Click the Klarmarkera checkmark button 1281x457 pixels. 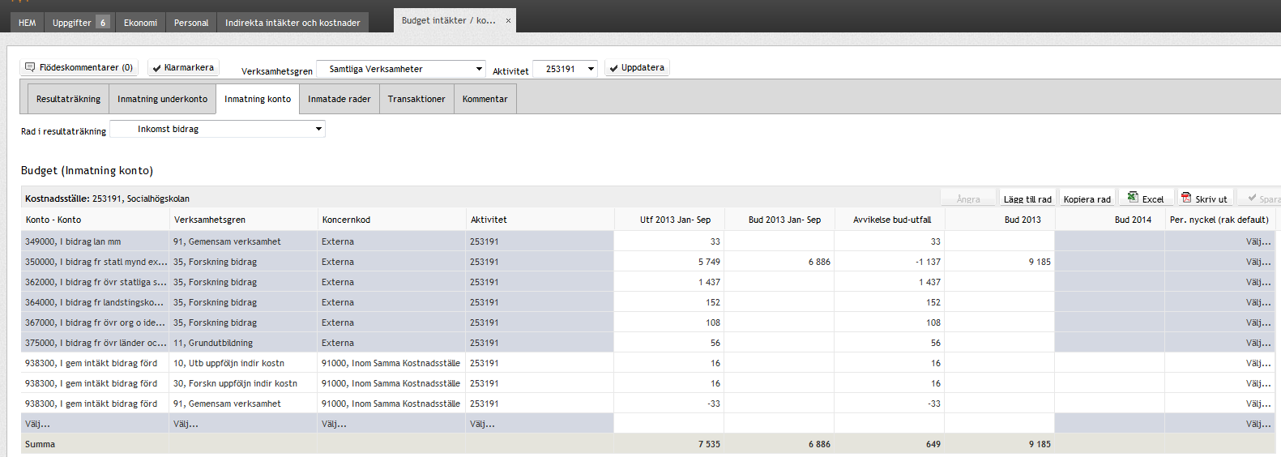point(184,68)
